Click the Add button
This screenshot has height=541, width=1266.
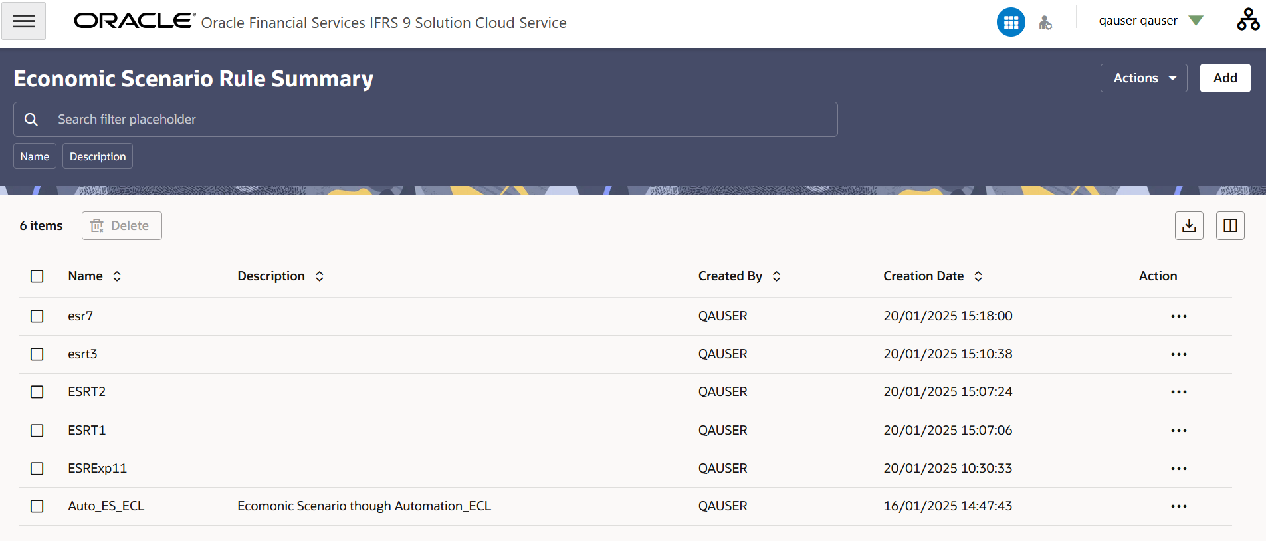(1225, 78)
